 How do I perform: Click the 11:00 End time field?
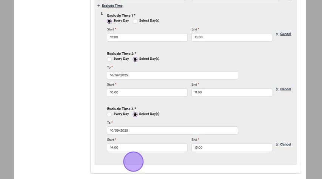click(x=231, y=93)
